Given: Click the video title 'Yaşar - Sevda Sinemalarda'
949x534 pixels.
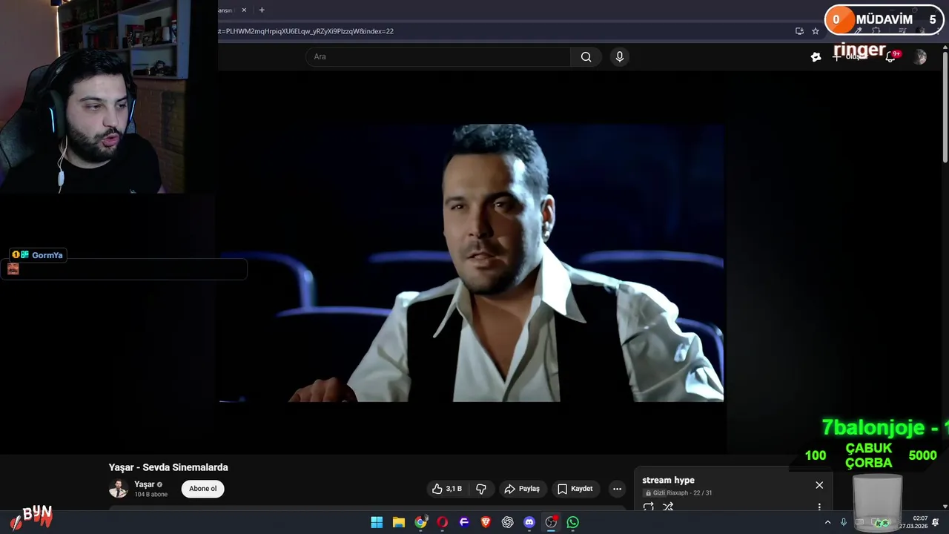Looking at the screenshot, I should coord(168,467).
